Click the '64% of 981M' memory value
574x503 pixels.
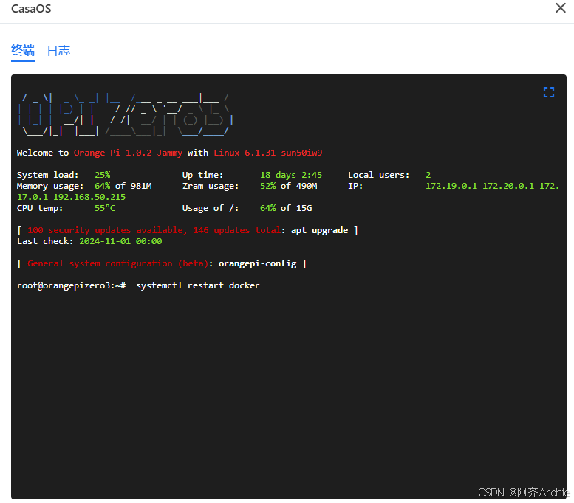click(123, 186)
